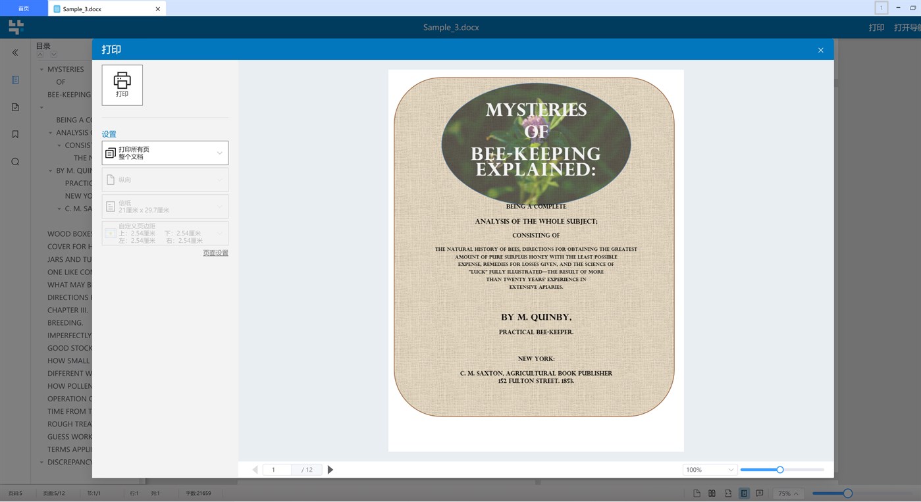
Task: Open the 75% zoom level dropdown
Action: [x=788, y=493]
